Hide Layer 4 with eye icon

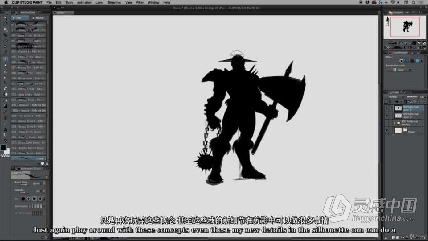(x=386, y=108)
